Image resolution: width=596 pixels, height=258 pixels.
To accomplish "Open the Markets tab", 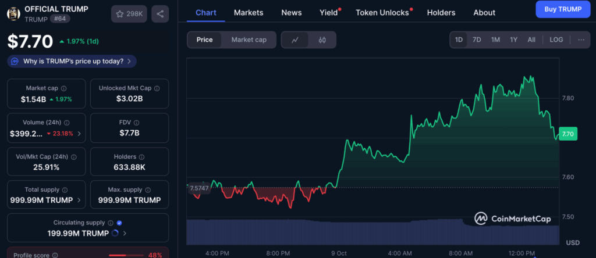I will tap(249, 12).
